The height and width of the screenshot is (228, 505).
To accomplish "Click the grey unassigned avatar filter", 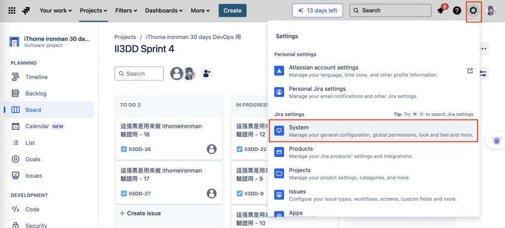I will click(177, 74).
